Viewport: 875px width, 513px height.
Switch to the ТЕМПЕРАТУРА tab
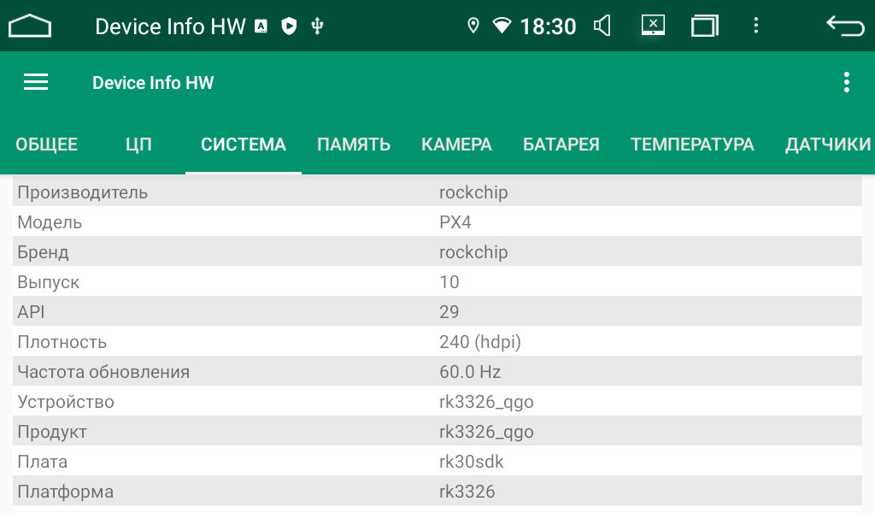692,144
